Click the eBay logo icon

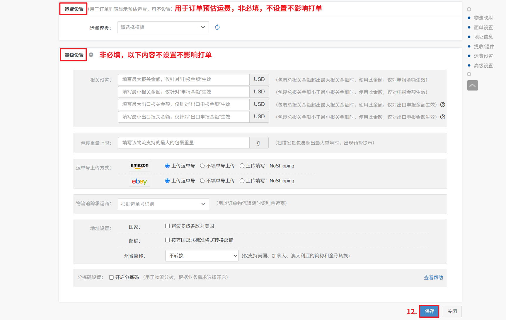139,181
